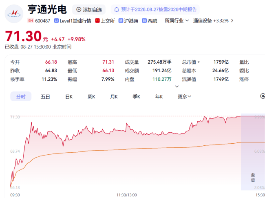
Task: Switch to the 周K chart tab
Action: pos(91,97)
